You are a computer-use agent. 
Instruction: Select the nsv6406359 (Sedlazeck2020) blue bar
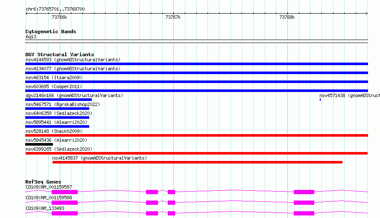[x=57, y=118]
